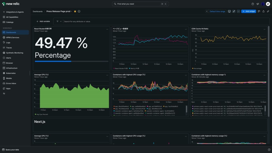This screenshot has width=272, height=153.
Task: Open the Logs sidebar item
Action: click(15, 42)
